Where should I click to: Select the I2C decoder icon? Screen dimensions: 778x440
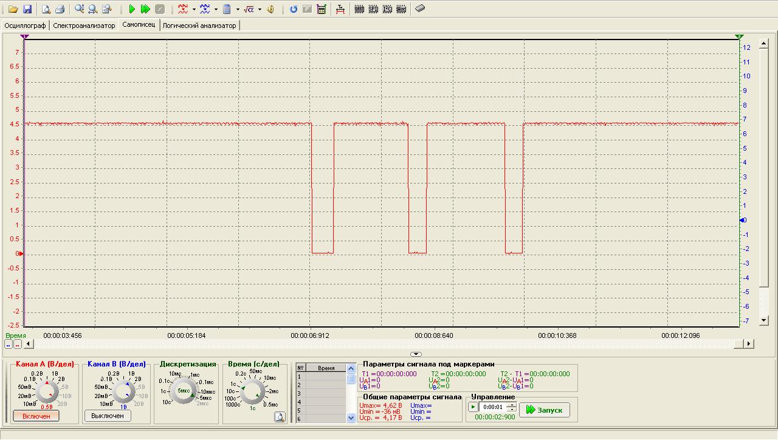click(387, 9)
